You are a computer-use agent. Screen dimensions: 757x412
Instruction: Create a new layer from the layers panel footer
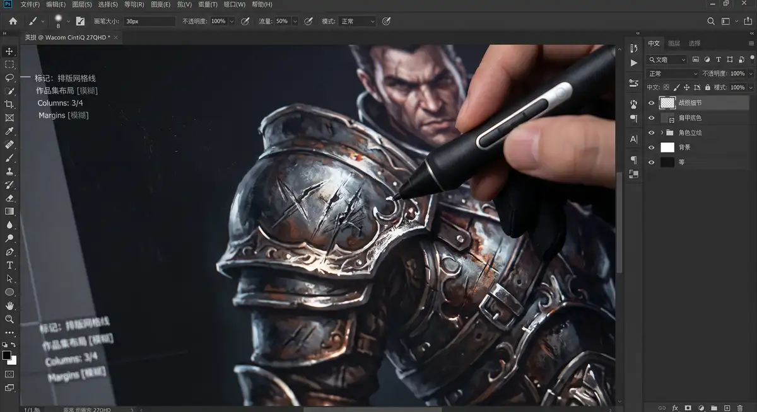(x=727, y=408)
